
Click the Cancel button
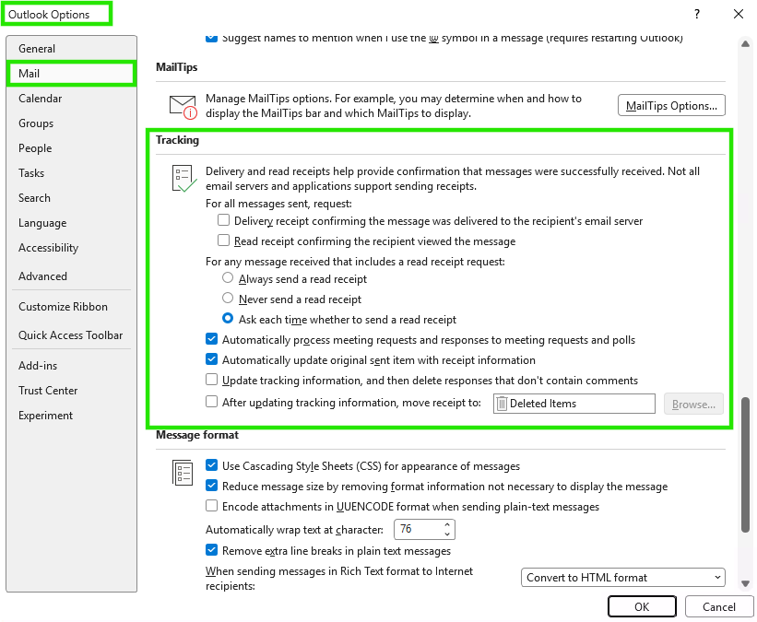tap(719, 606)
